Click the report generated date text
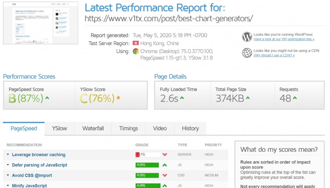 [170, 35]
